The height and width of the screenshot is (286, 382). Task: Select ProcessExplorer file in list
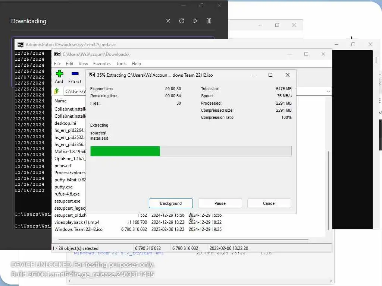pos(70,173)
